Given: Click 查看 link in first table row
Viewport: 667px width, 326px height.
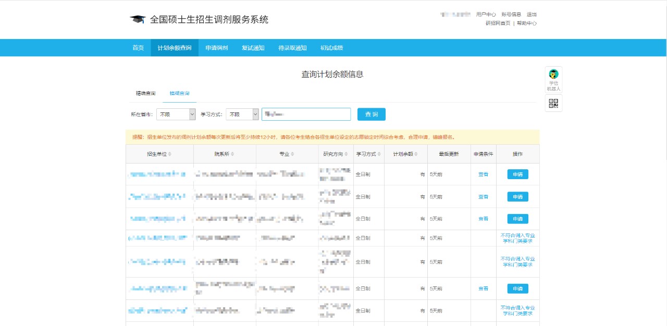Looking at the screenshot, I should (483, 174).
